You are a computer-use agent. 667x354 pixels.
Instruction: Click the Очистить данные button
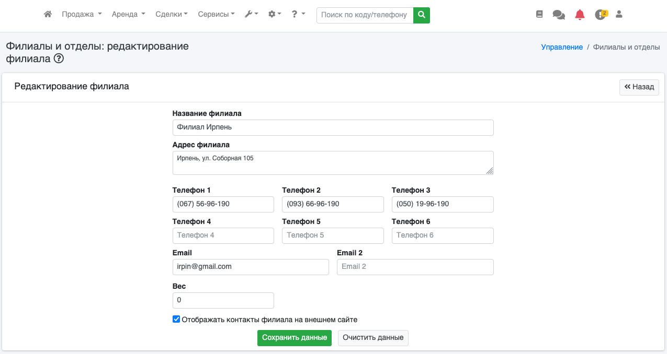point(373,338)
